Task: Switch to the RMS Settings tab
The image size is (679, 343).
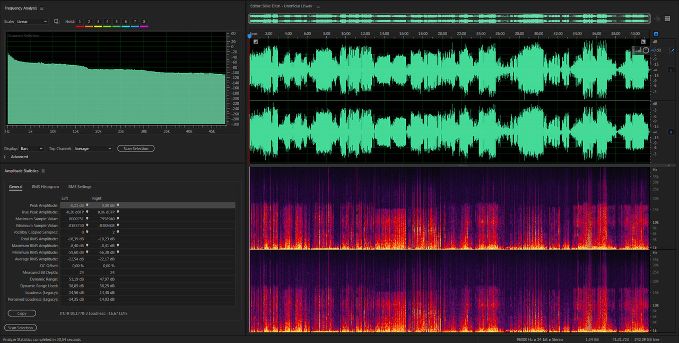Action: [80, 187]
